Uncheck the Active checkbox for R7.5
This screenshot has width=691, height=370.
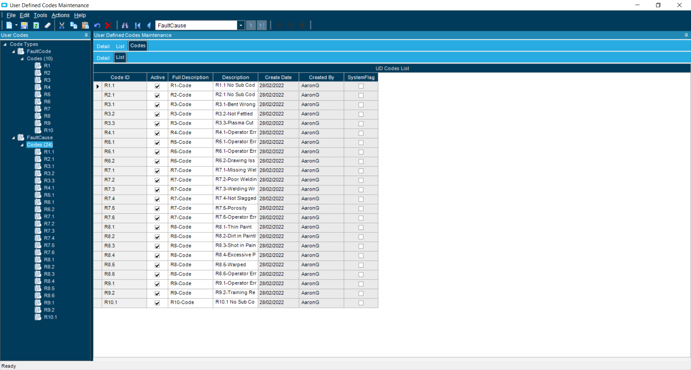tap(157, 209)
